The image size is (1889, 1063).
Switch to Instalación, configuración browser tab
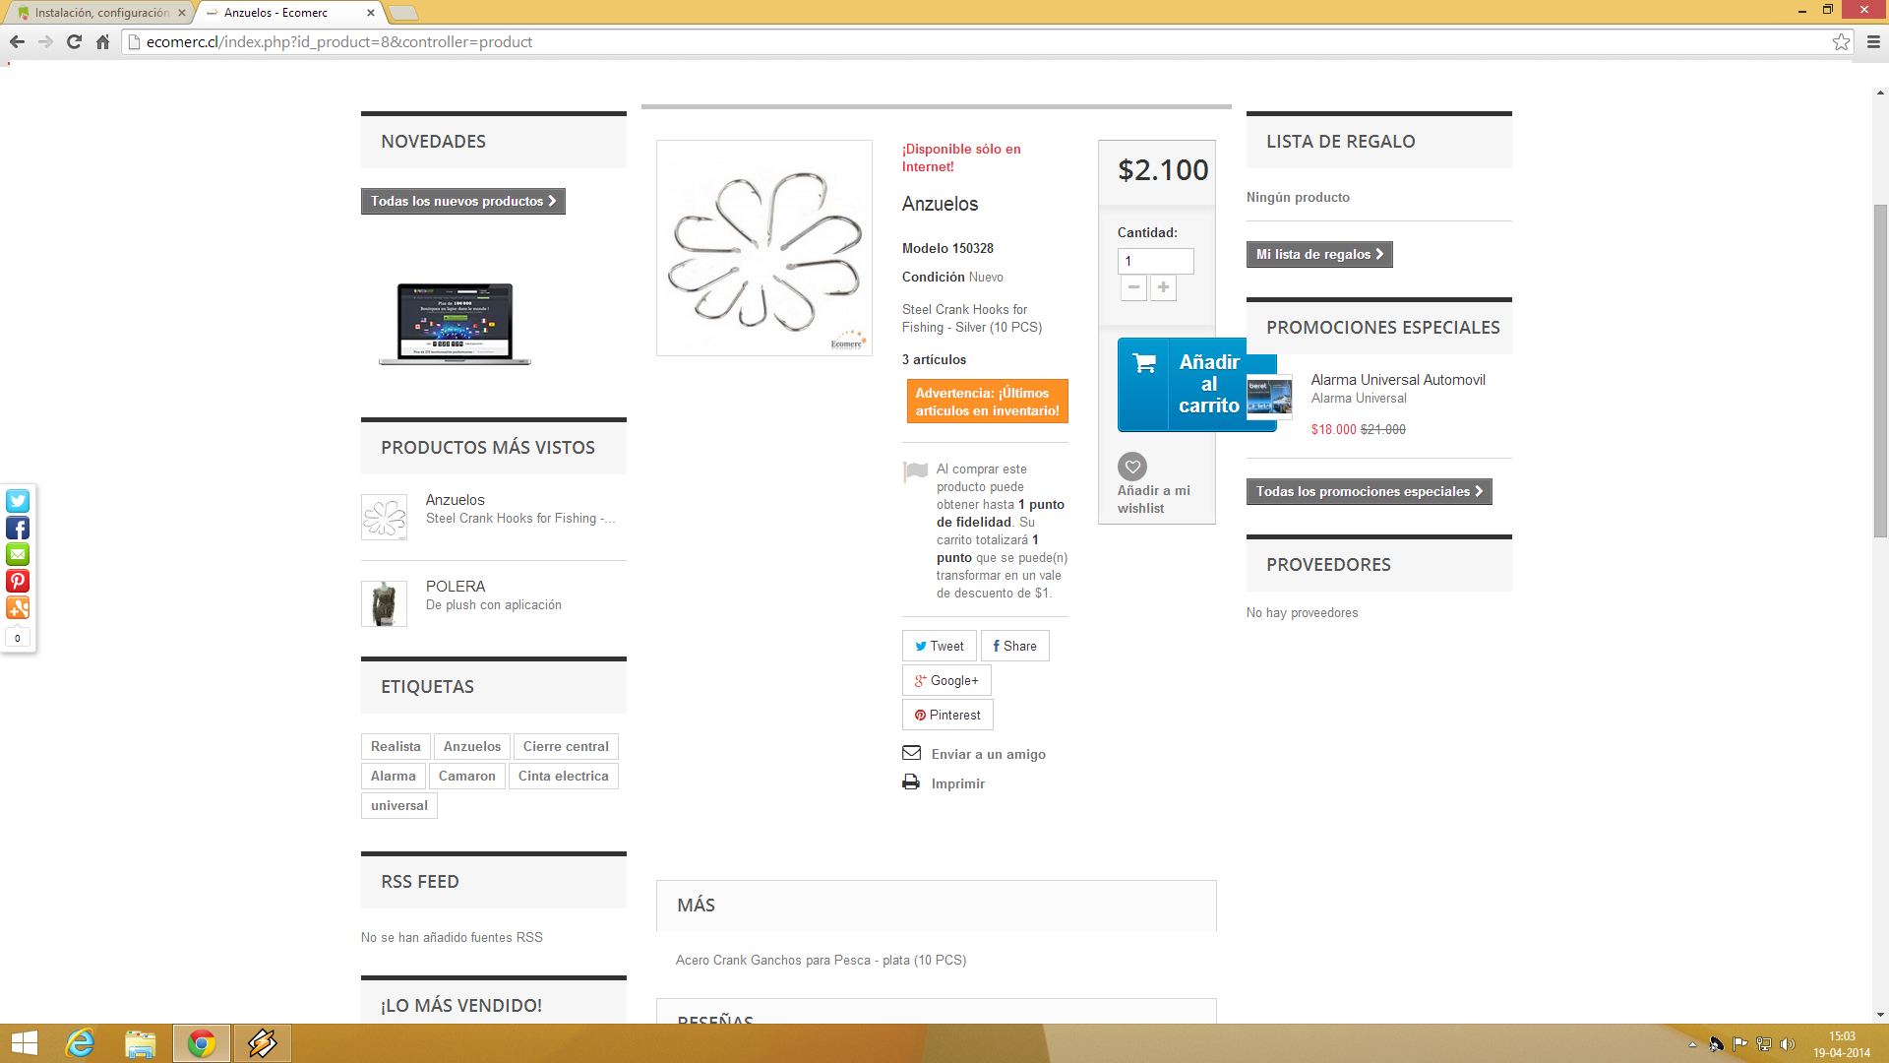[x=100, y=13]
